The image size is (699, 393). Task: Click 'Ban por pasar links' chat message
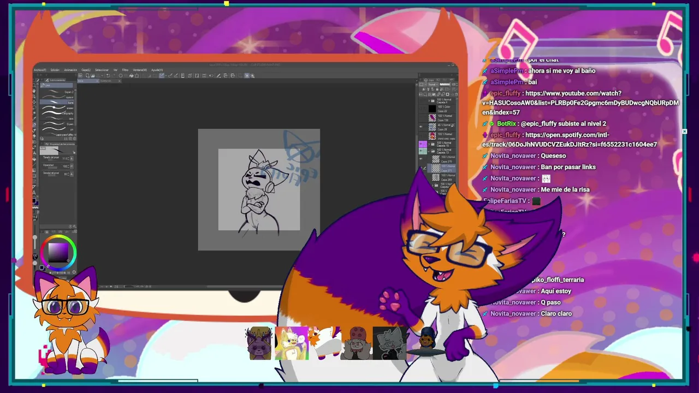(568, 167)
